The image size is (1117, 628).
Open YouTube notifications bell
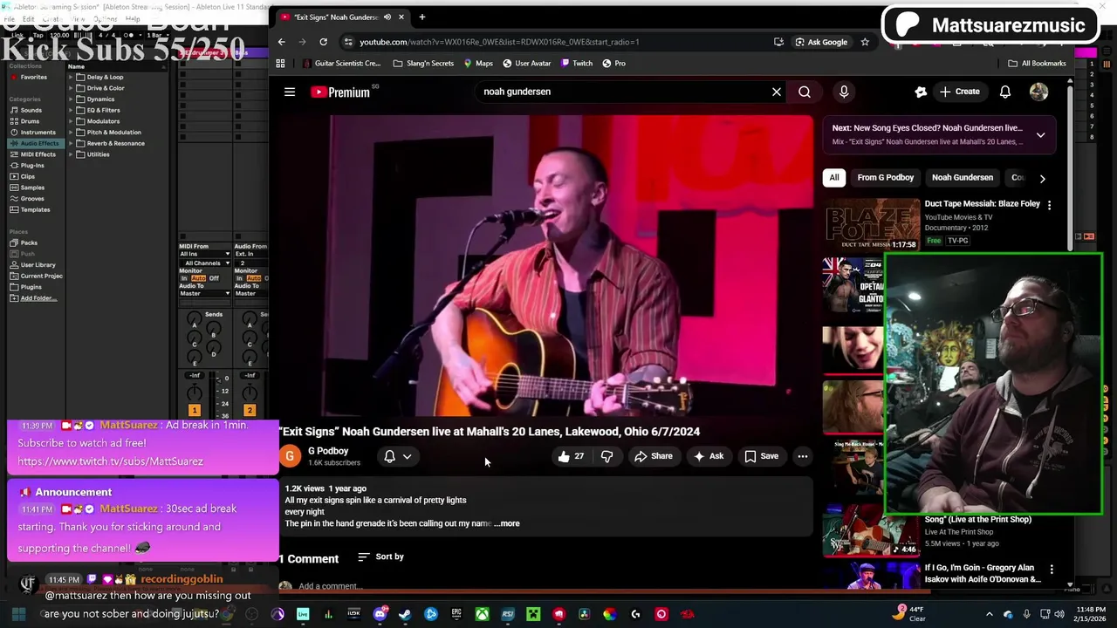coord(1005,92)
